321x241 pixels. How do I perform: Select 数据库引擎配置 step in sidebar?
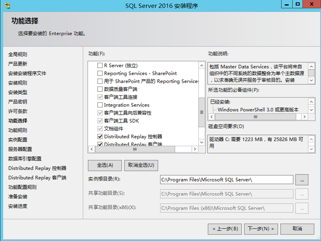click(25, 158)
